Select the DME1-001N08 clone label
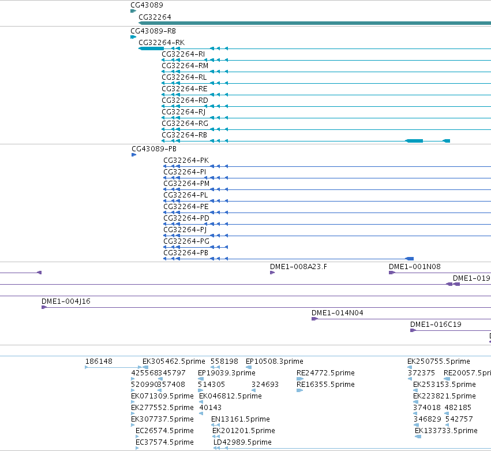Screen dimensions: 491x451 point(415,267)
